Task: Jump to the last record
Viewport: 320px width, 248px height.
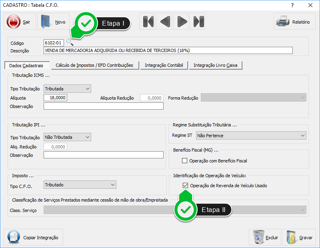Action: 198,22
